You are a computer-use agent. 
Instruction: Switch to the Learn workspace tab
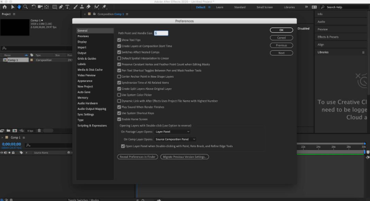point(219,7)
